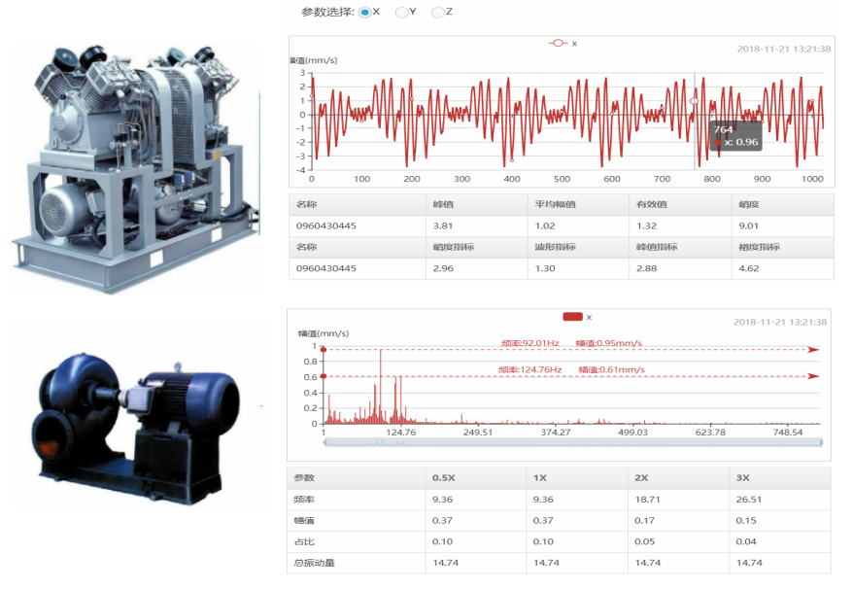
Task: Click the air compressor unit image
Action: pyautogui.click(x=135, y=166)
